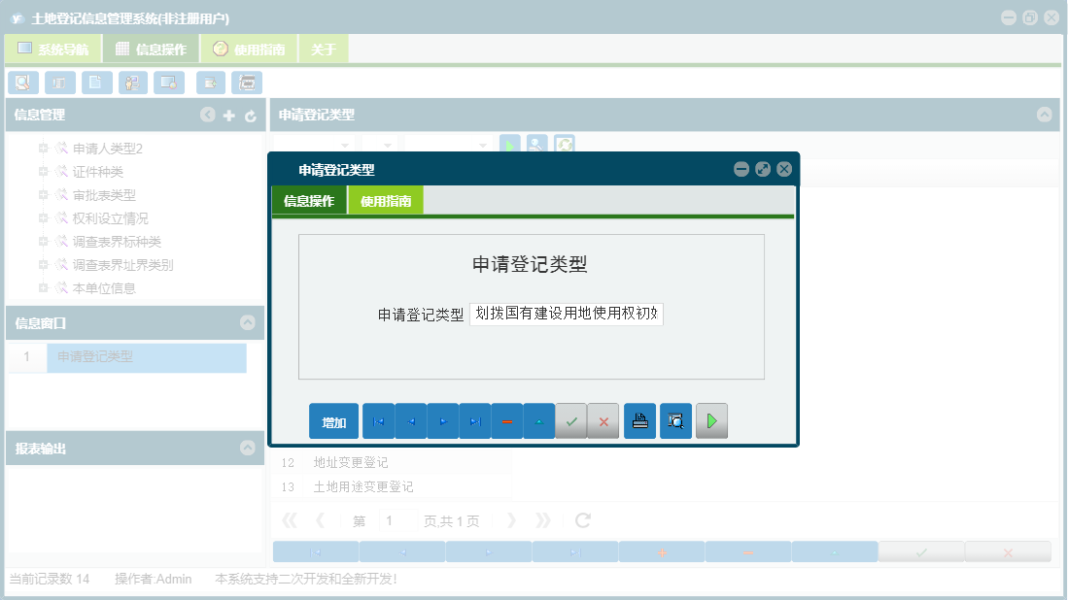Viewport: 1068px width, 600px height.
Task: Open the 系统导航 menu tab
Action: [58, 48]
